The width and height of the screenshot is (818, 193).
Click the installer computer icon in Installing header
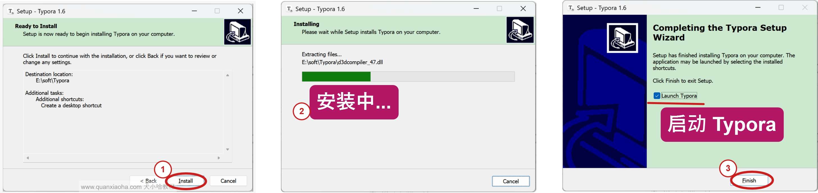[x=520, y=30]
